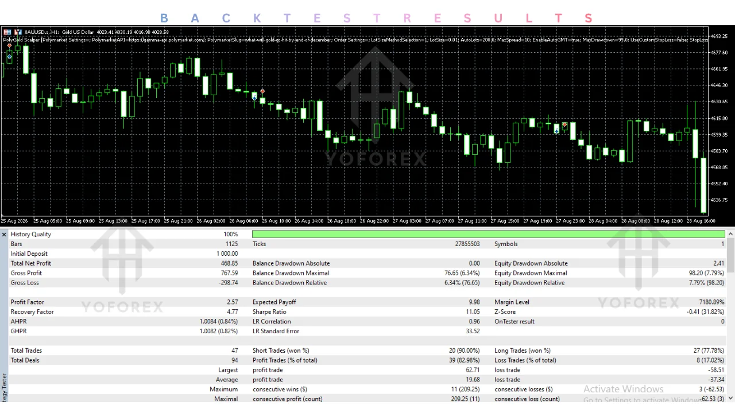Screen dimensions: 735x413
Task: Select consecutive wins value 11 (209.25)
Action: (x=465, y=389)
